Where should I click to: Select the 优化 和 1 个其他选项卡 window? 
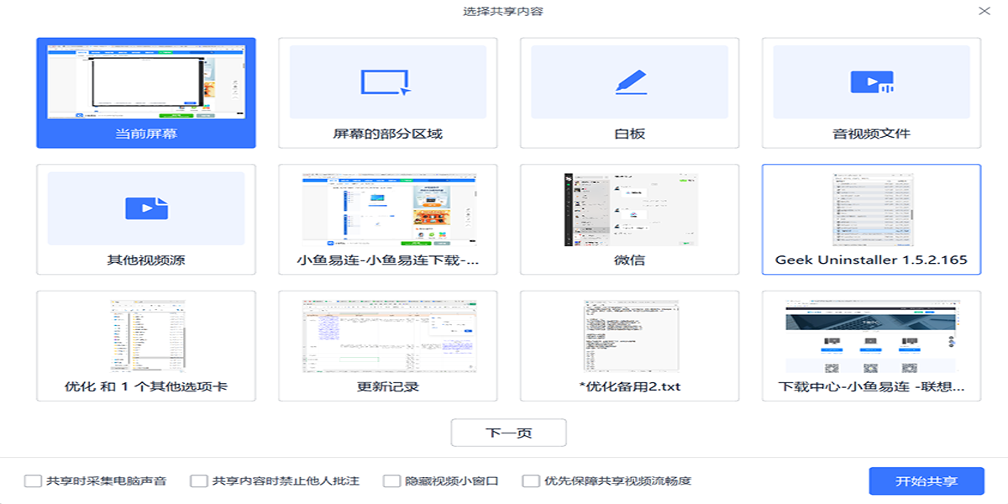point(146,337)
